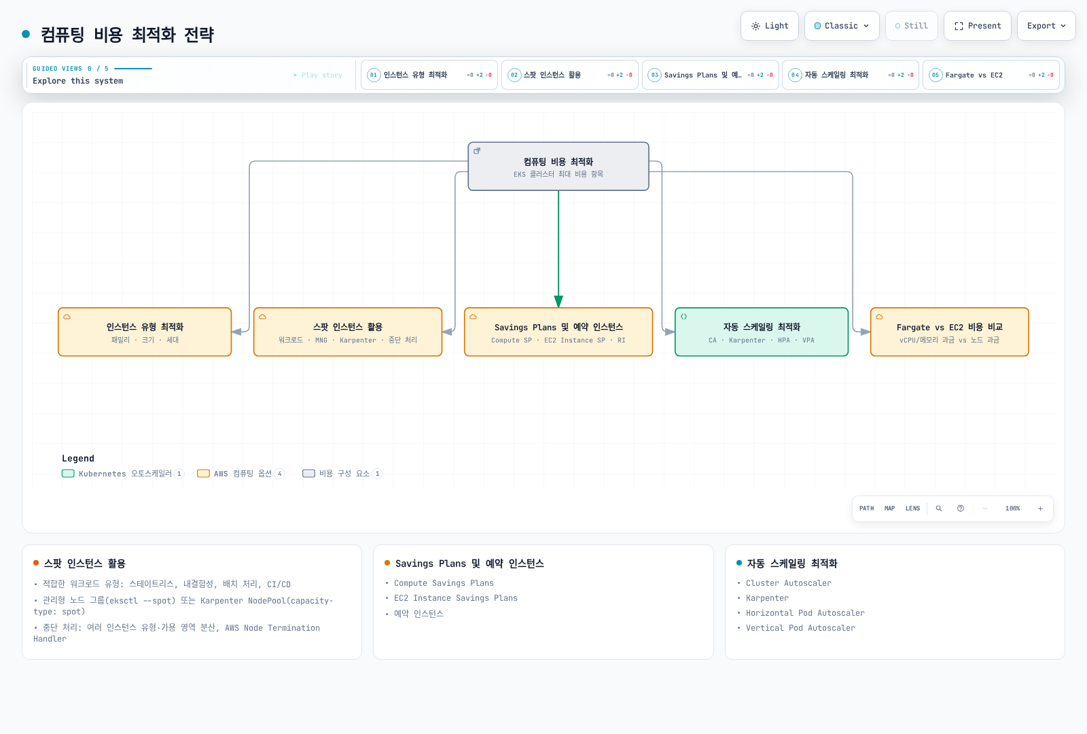Click the Present brackets icon
Image resolution: width=1087 pixels, height=734 pixels.
tap(959, 26)
